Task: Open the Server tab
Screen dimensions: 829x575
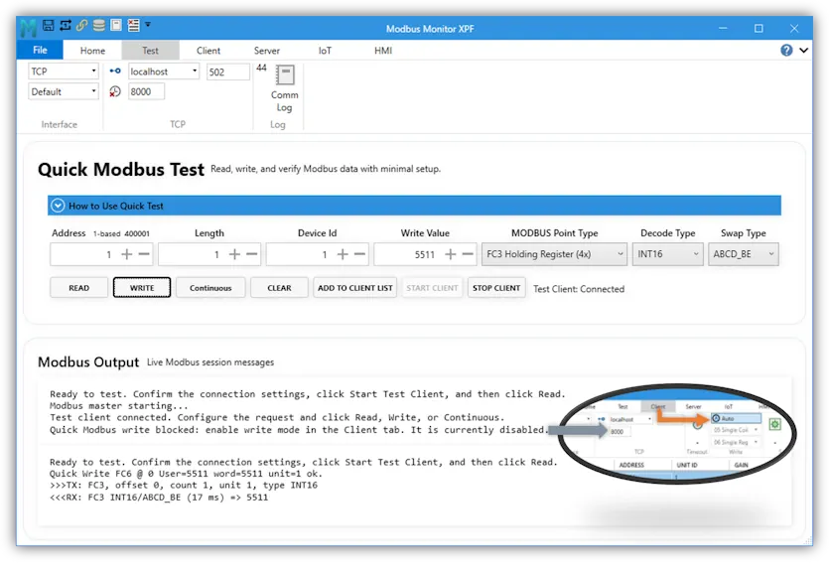Action: click(266, 51)
